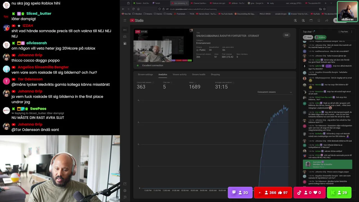
Task: Click the GeoCatzer member announcement in chat
Action: point(327,164)
